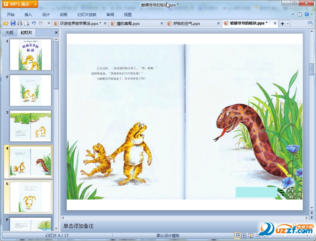Expand the dropdown arrow beside the help icon
The width and height of the screenshot is (316, 241).
pyautogui.click(x=312, y=14)
